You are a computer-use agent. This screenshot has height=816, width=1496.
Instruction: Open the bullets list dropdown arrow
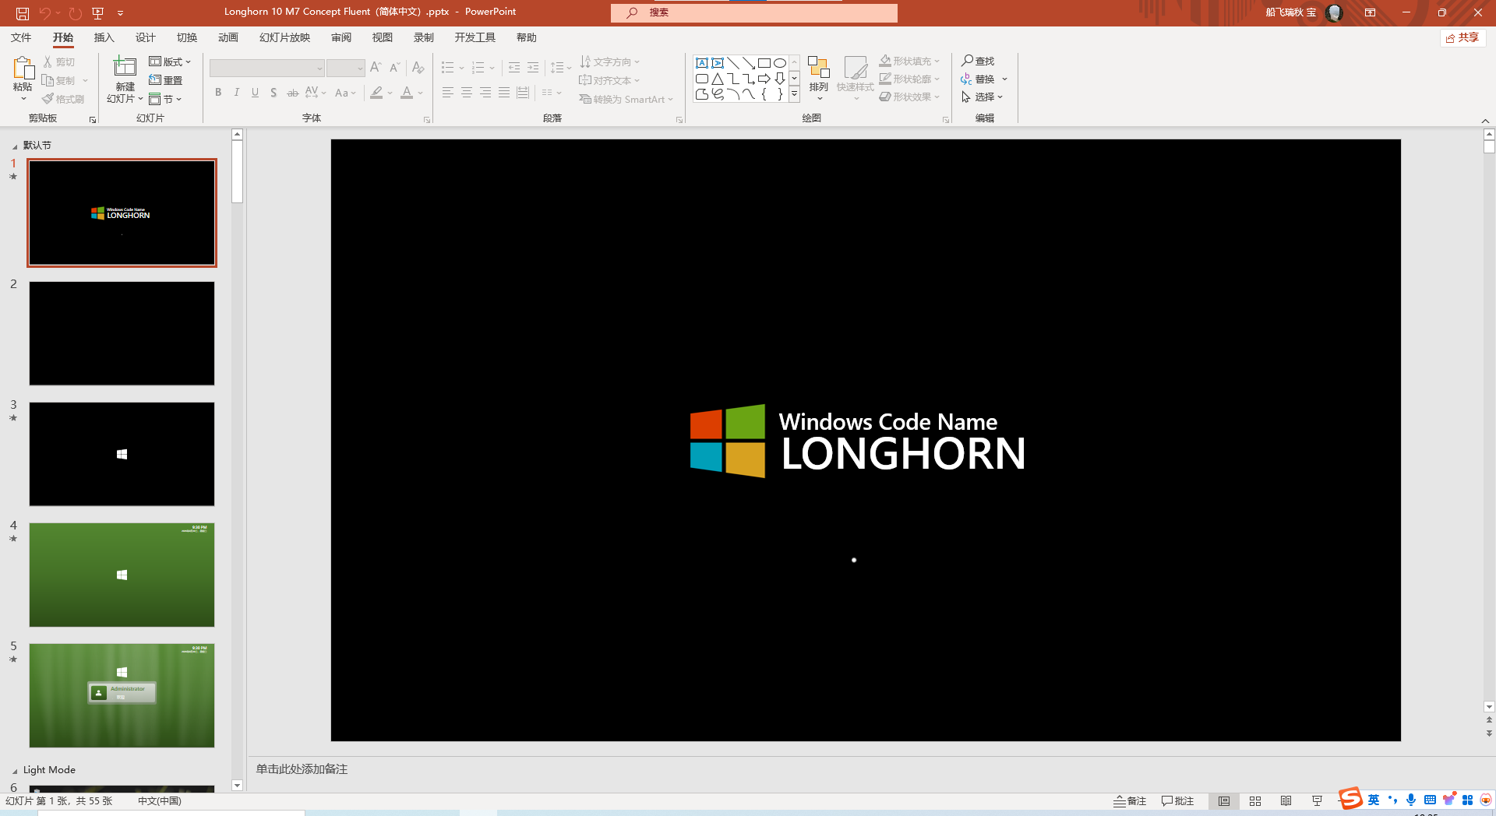461,68
